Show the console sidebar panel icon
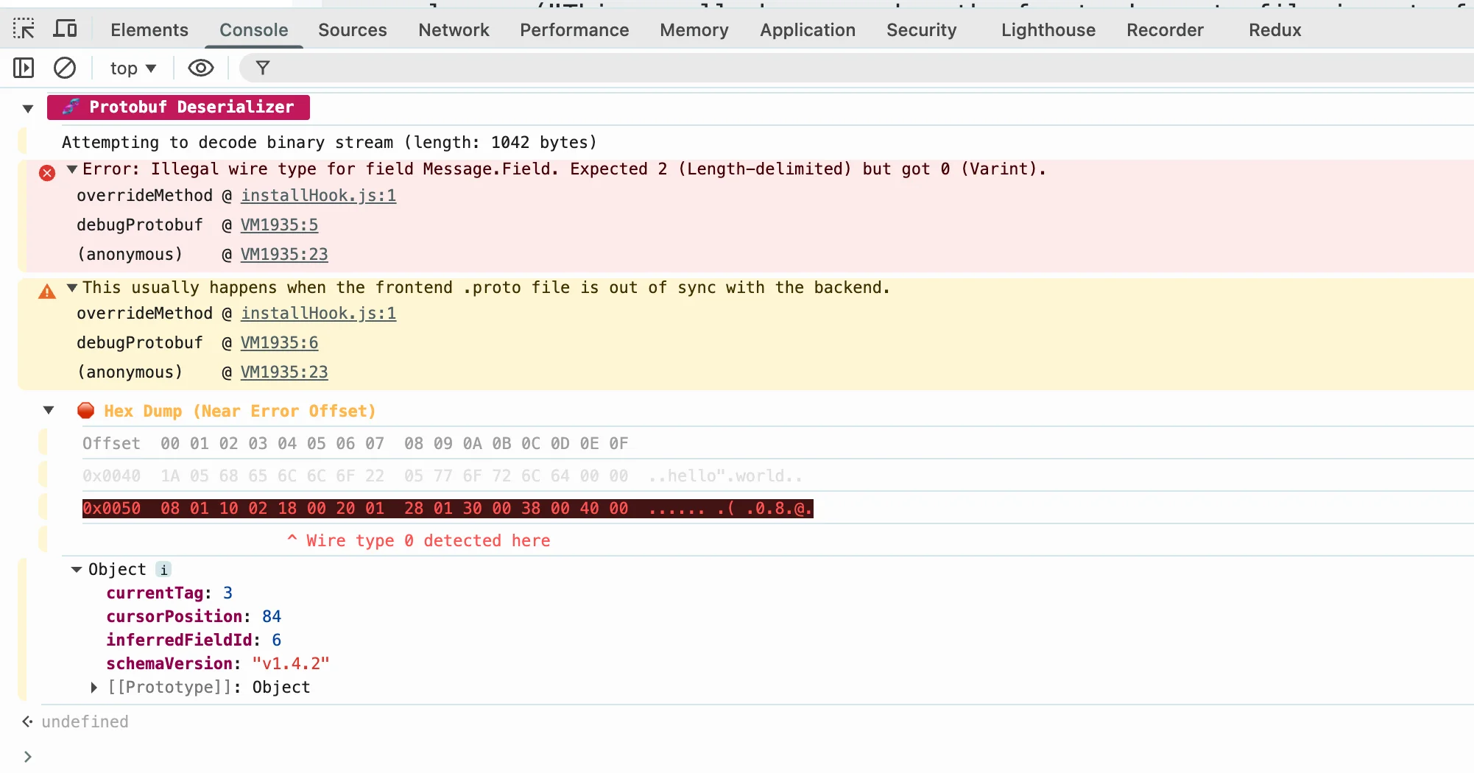This screenshot has height=773, width=1474. tap(24, 68)
